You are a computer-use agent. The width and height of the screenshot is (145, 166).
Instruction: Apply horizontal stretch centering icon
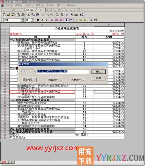[x=71, y=20]
